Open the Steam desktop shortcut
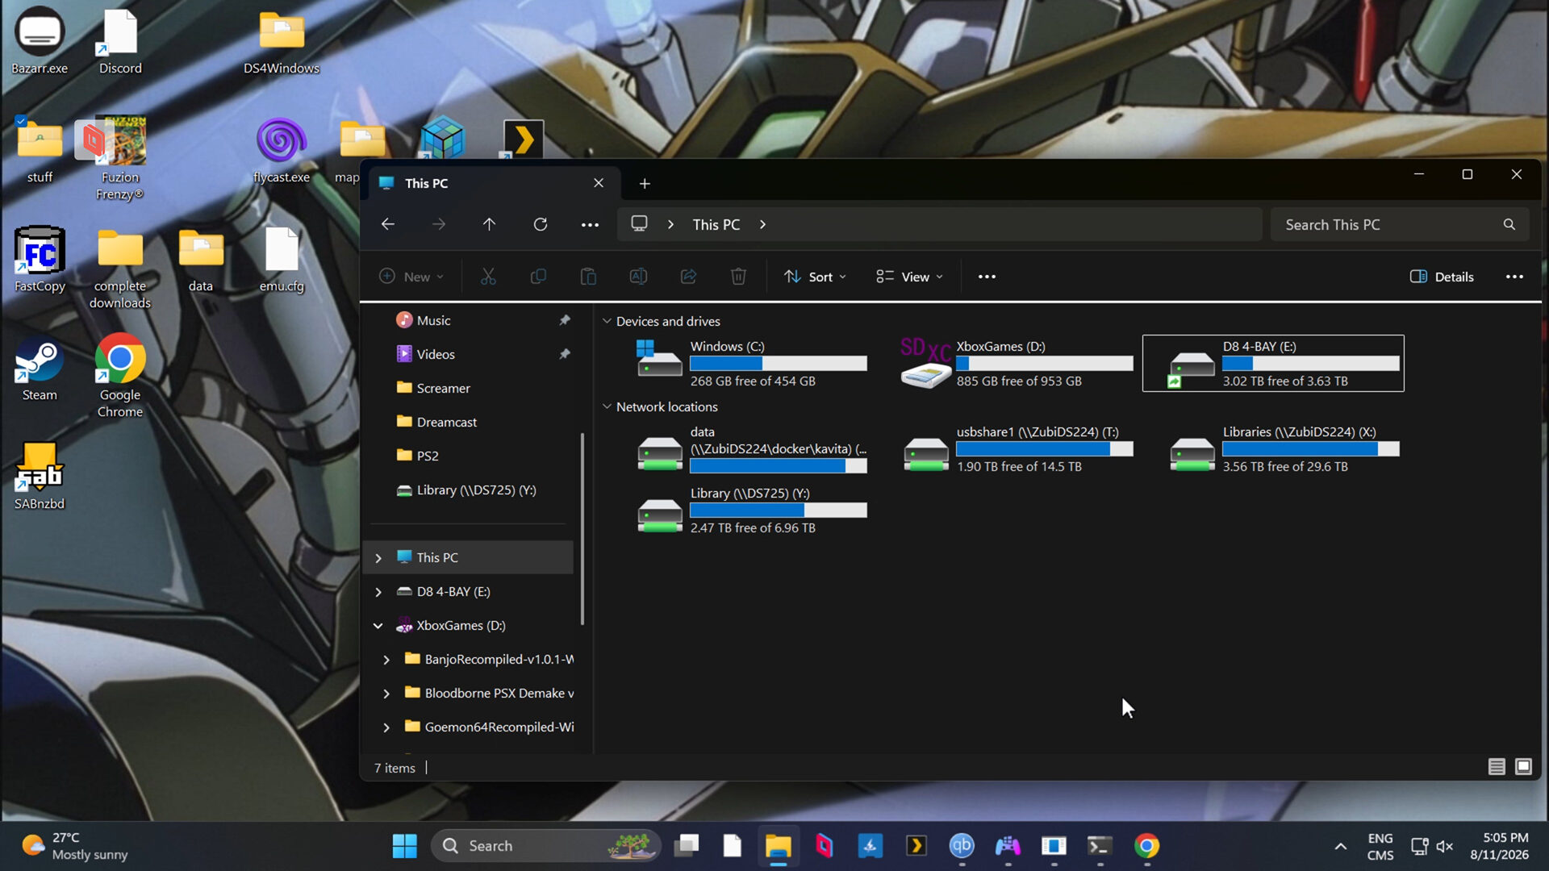Screen dimensions: 1549x871 (40, 369)
